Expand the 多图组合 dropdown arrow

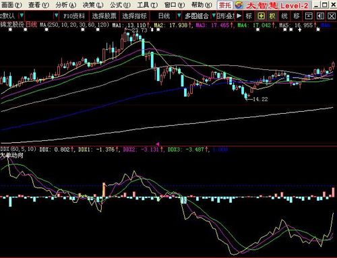pos(214,15)
